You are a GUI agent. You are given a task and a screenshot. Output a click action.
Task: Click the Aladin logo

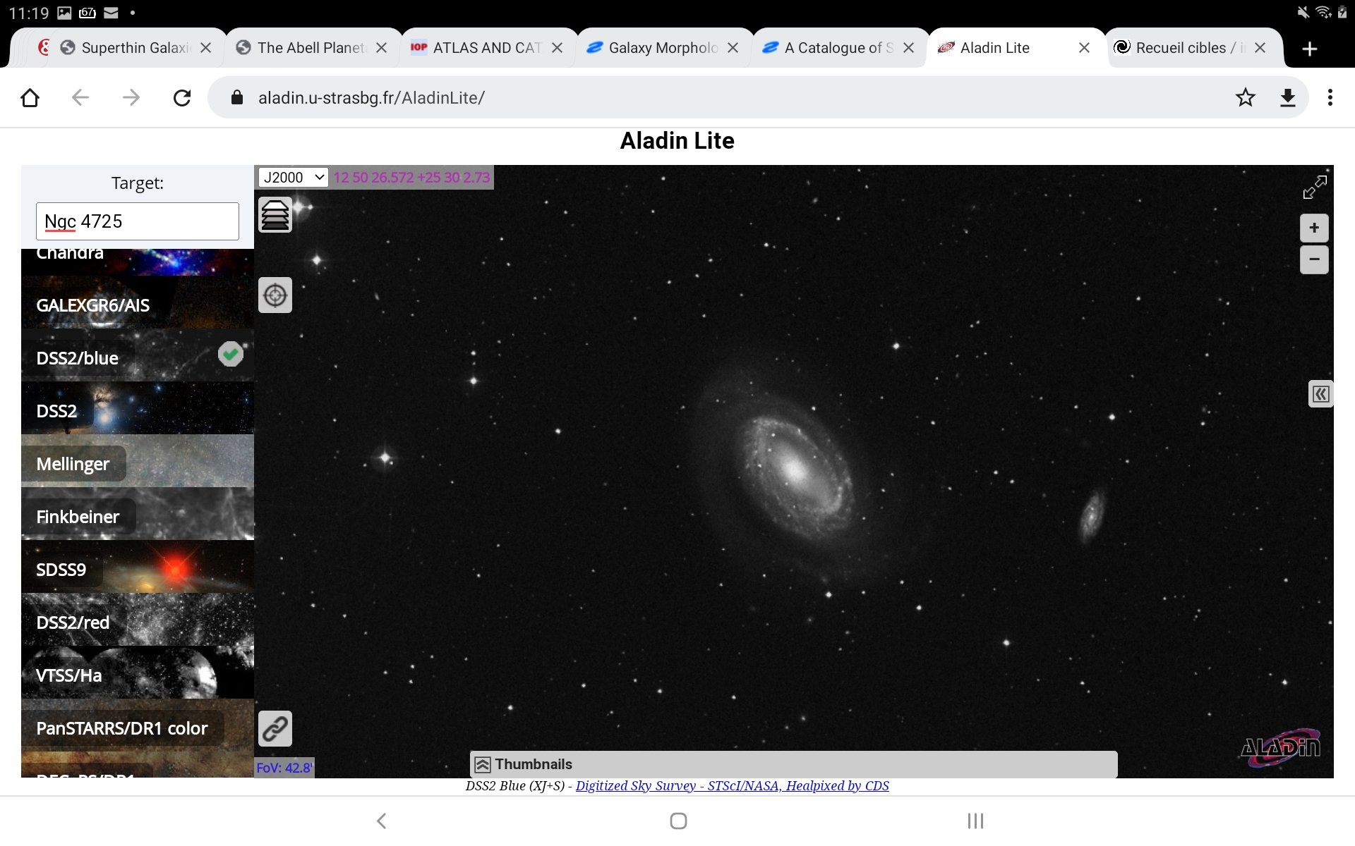[x=1279, y=747]
